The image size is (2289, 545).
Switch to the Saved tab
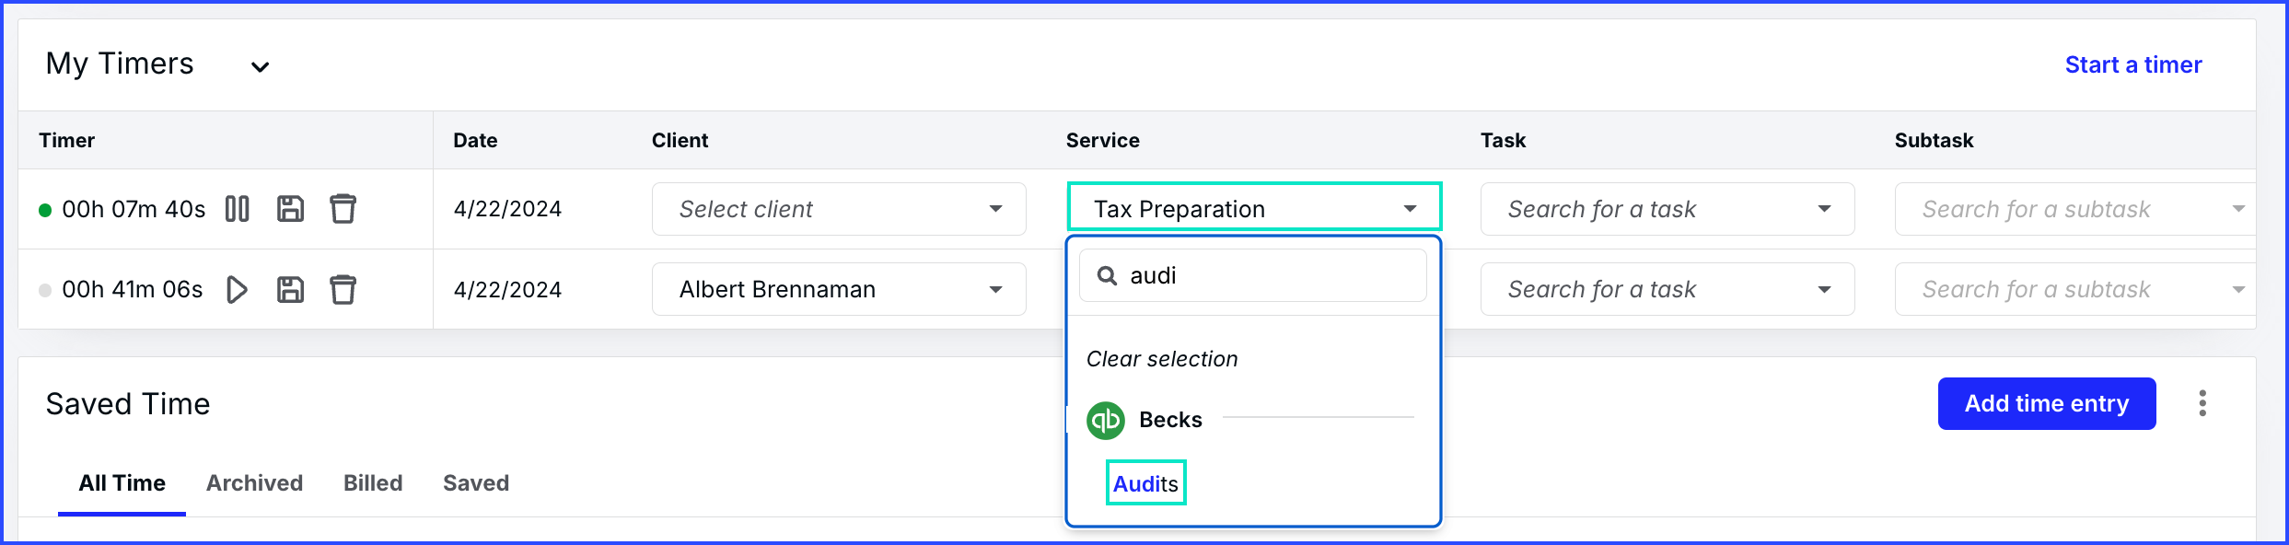point(476,483)
